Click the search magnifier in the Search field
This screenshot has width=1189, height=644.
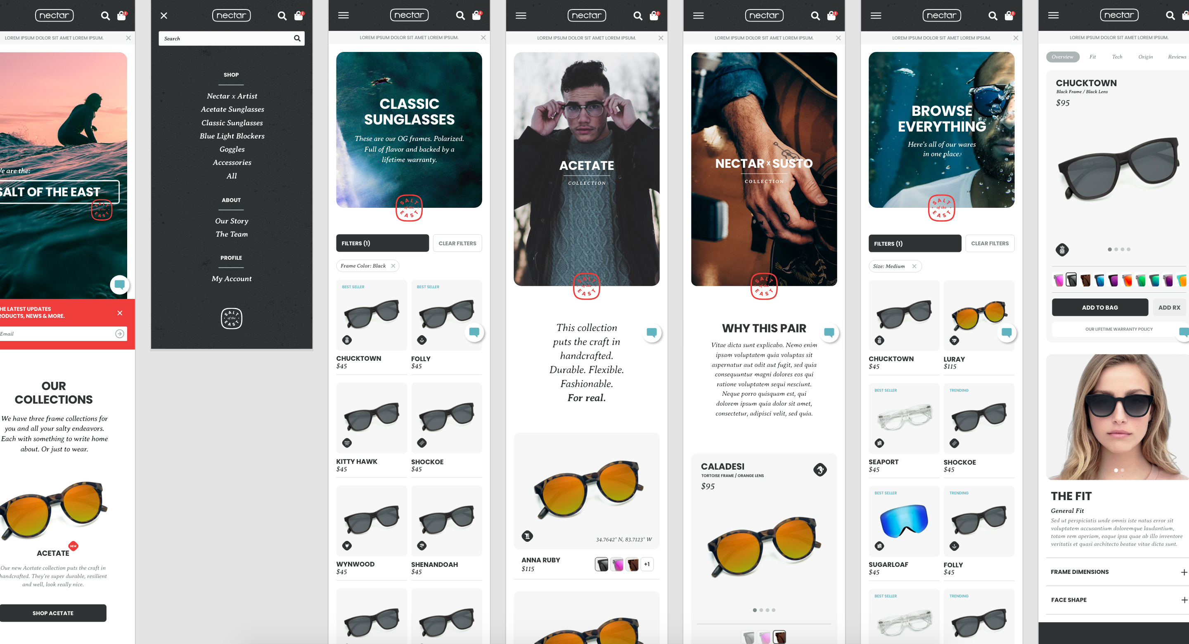(297, 39)
